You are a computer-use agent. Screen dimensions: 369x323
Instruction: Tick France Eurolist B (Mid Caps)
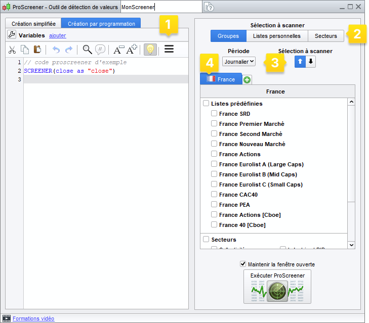pyautogui.click(x=214, y=174)
